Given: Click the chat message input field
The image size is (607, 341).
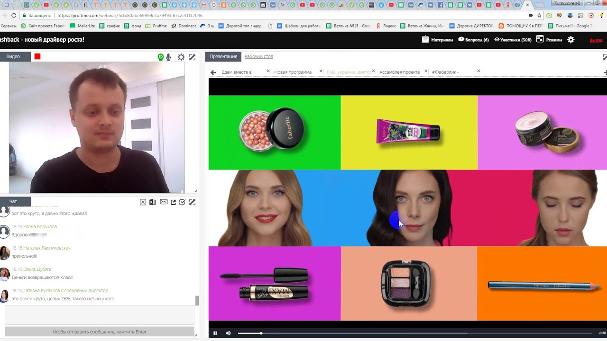Looking at the screenshot, I should pyautogui.click(x=100, y=315).
